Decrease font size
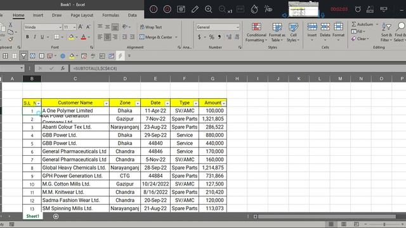Image resolution: width=406 pixels, height=228 pixels. [x=88, y=27]
